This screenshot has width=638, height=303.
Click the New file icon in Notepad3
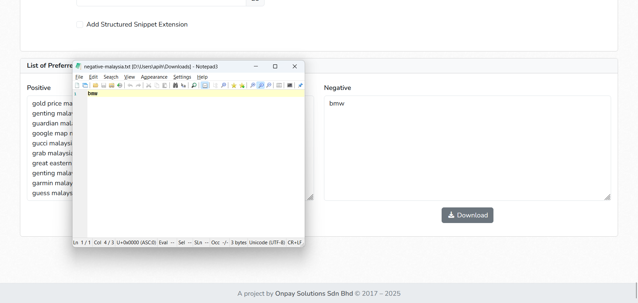coord(77,86)
